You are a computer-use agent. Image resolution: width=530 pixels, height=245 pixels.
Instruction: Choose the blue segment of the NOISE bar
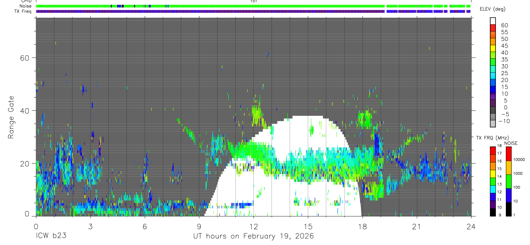[x=509, y=195]
